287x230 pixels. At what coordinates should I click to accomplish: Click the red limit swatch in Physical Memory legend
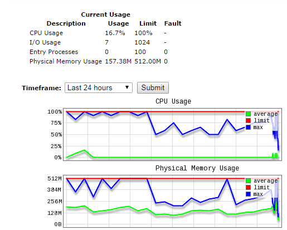[248, 187]
